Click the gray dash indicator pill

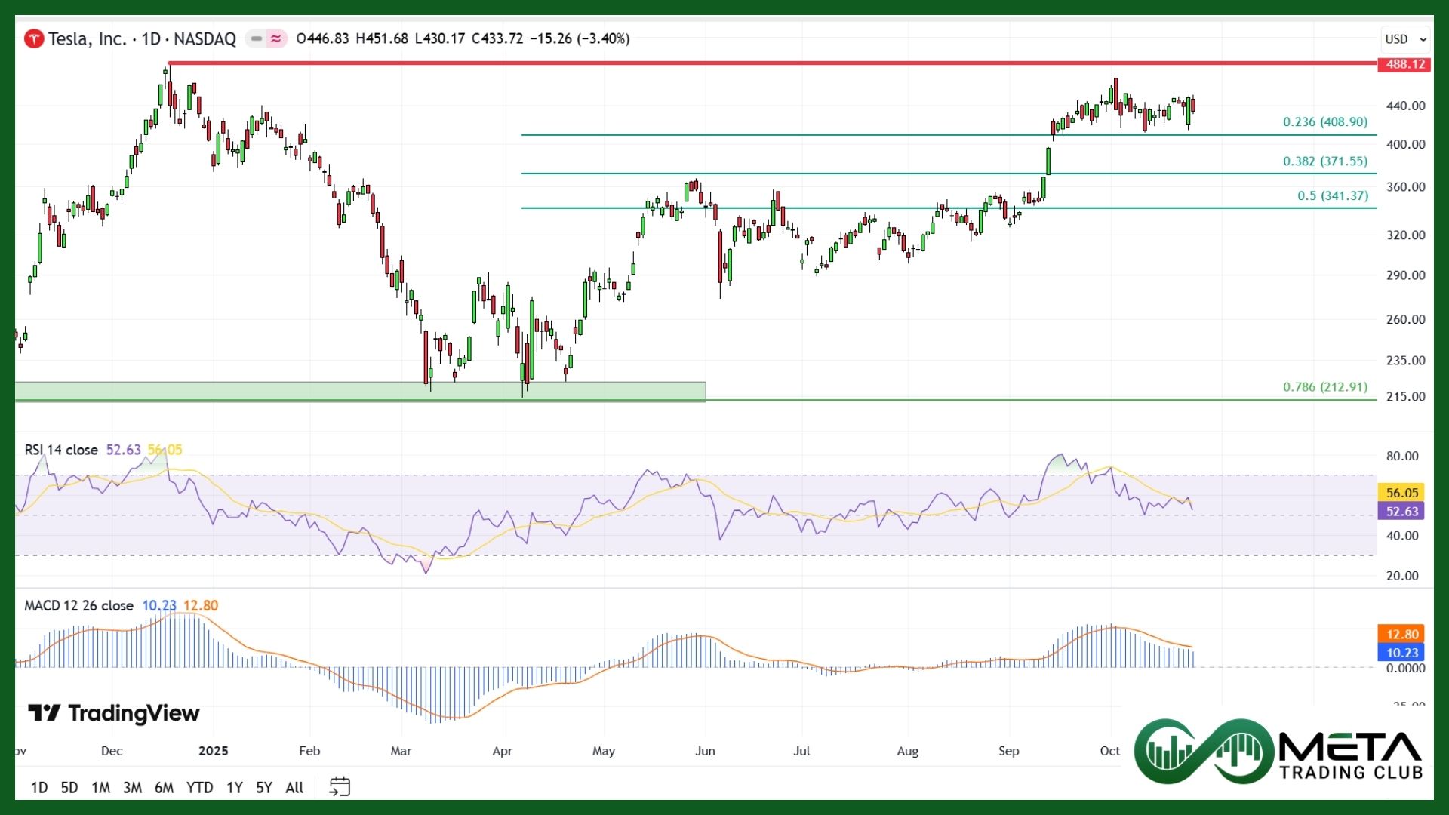pyautogui.click(x=257, y=38)
